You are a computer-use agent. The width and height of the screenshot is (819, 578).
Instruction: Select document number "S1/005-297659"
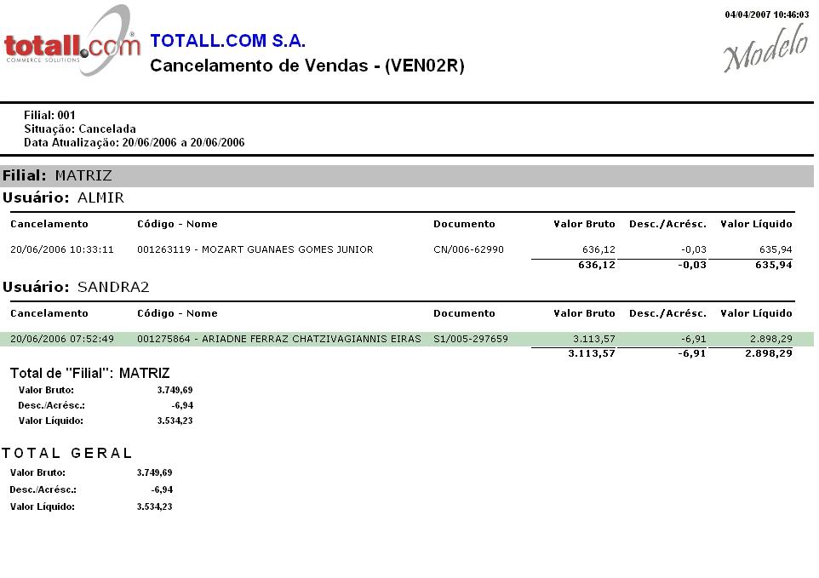click(471, 339)
